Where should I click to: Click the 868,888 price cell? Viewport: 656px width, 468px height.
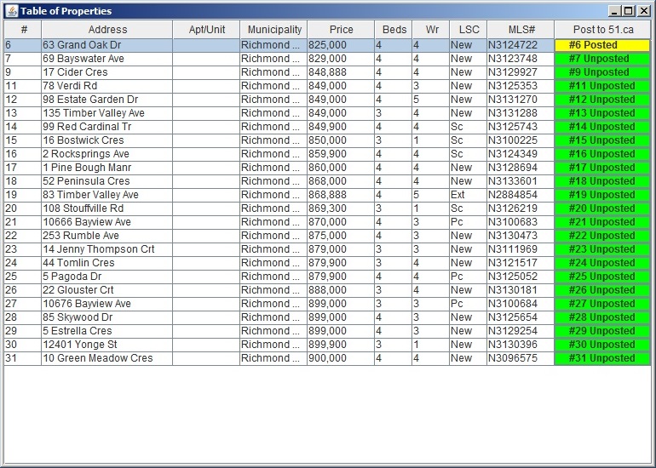point(341,195)
